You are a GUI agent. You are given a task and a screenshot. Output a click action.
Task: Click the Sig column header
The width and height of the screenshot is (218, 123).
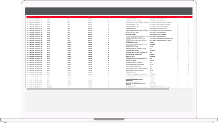[150, 17]
